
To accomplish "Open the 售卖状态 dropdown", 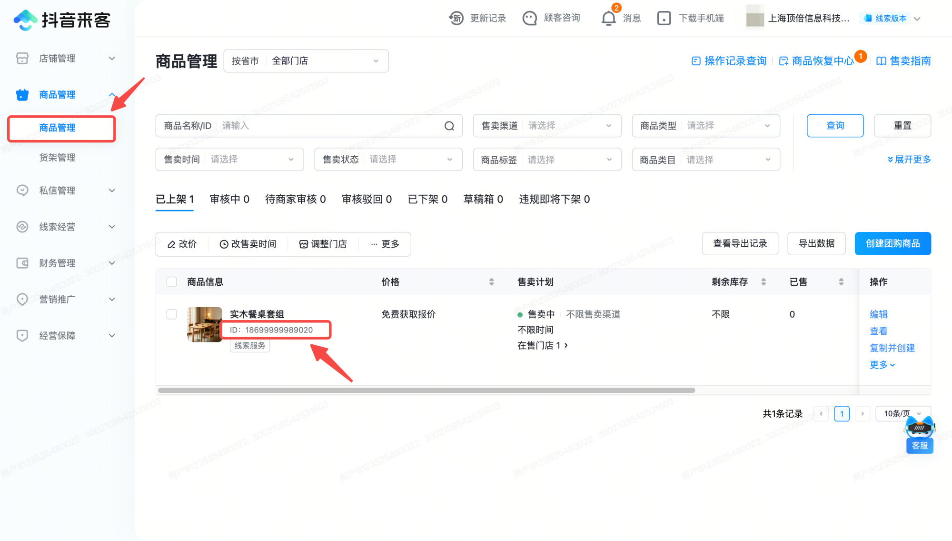I will [x=388, y=160].
